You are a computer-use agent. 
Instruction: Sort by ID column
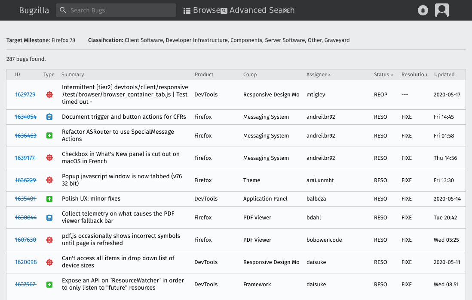[18, 75]
